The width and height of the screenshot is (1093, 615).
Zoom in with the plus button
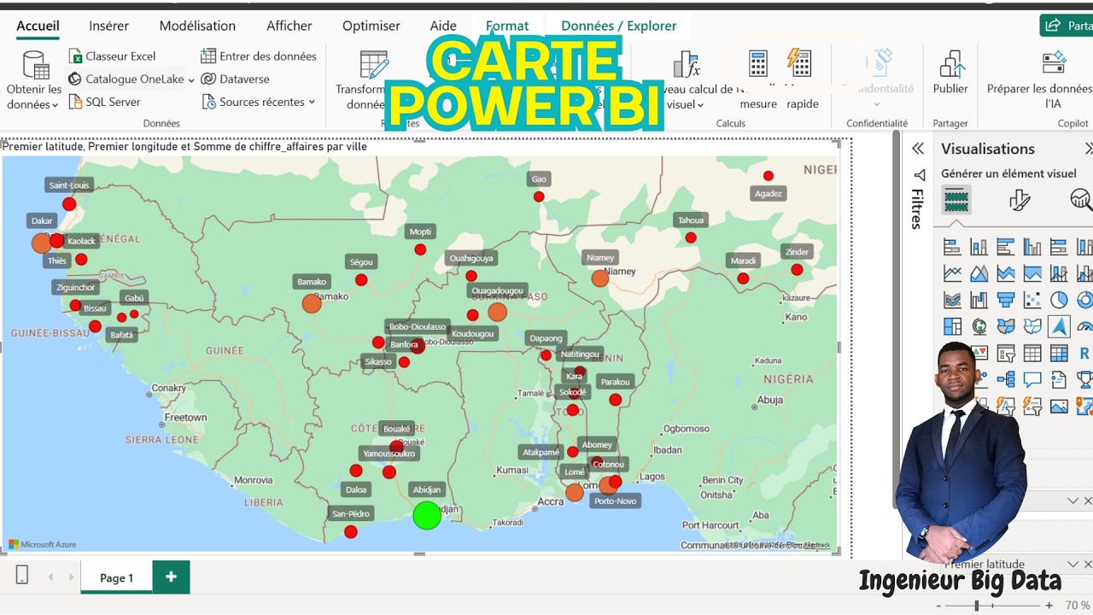click(1049, 606)
